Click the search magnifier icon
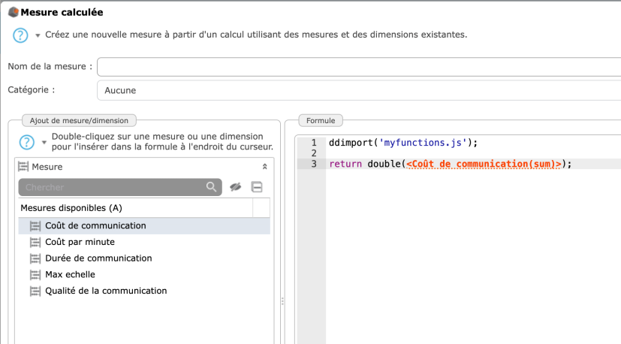Viewport: 621px width, 344px height. (x=212, y=187)
